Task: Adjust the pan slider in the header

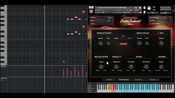Action: [153, 13]
